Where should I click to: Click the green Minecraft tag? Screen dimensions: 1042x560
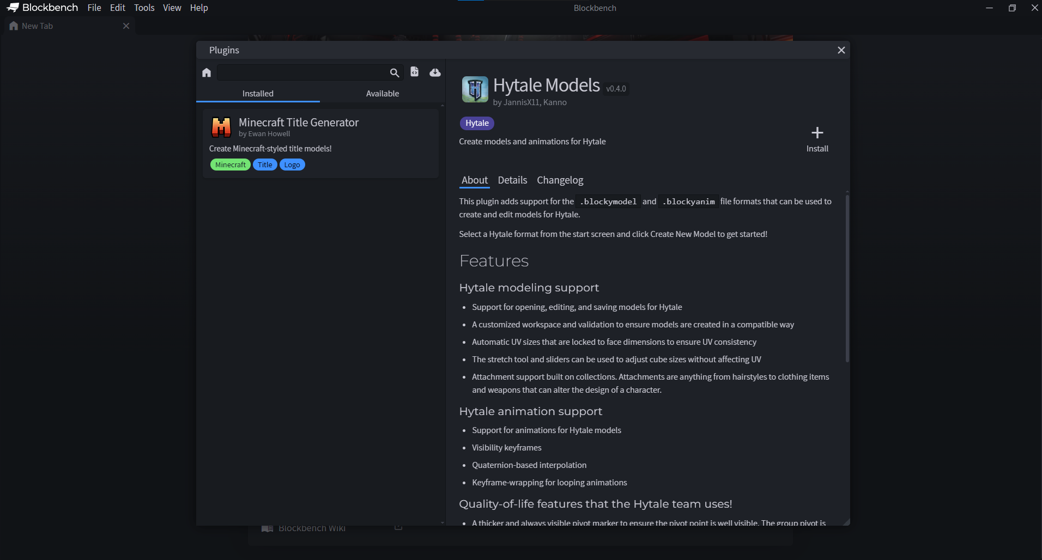230,165
